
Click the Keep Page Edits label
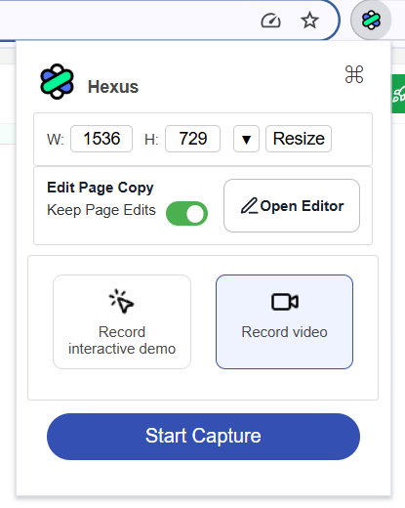(101, 210)
